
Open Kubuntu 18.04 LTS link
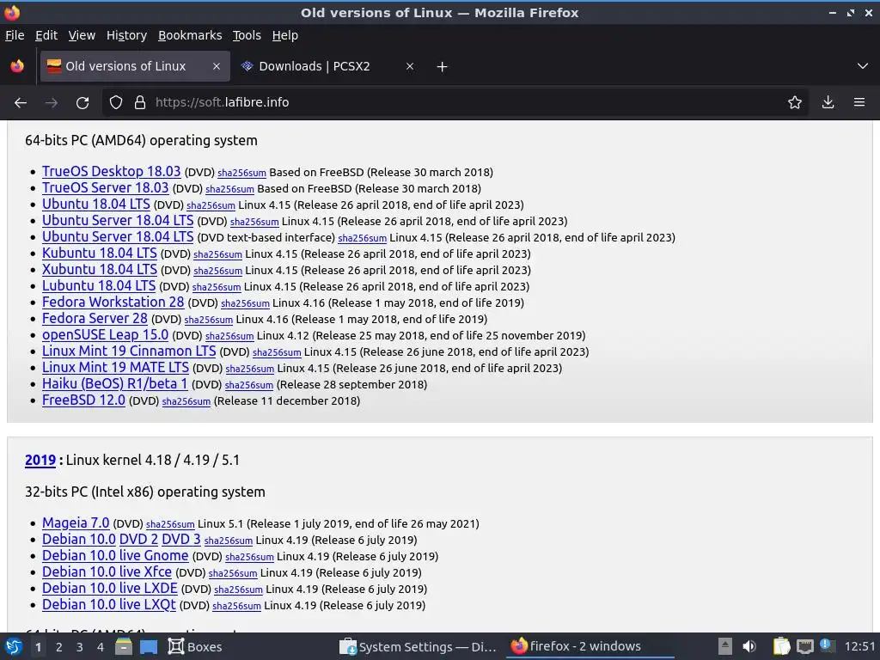pos(100,254)
